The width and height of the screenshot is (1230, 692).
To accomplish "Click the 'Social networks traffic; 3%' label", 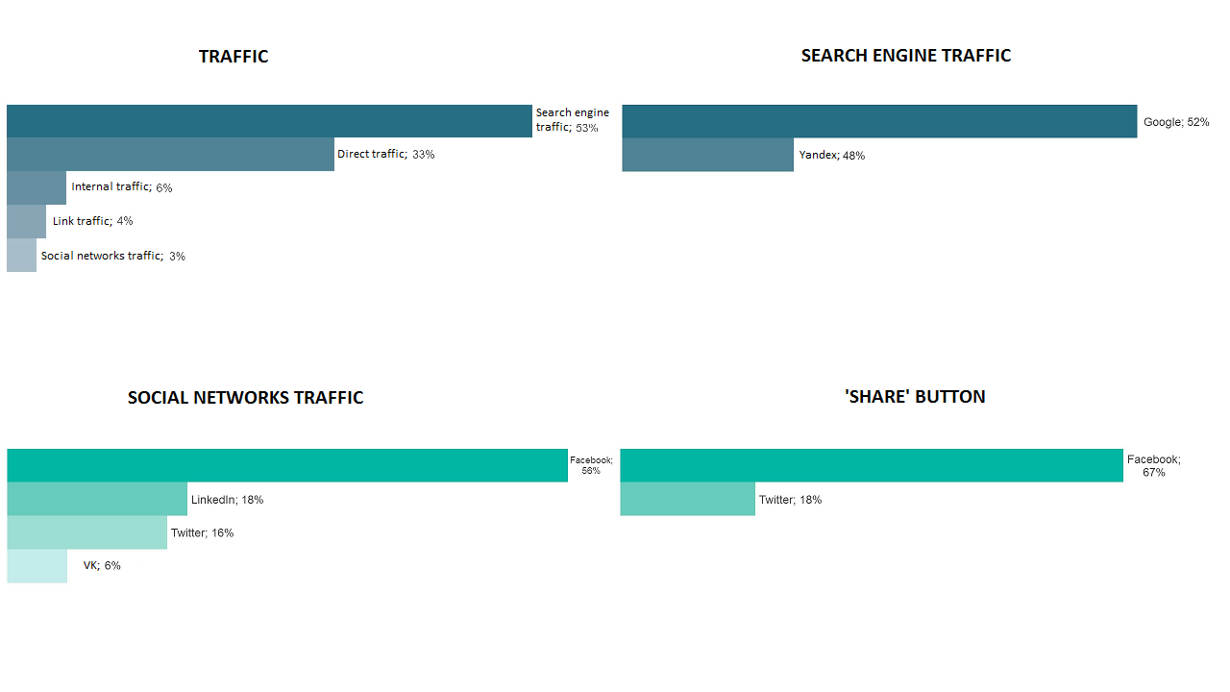I will 113,256.
